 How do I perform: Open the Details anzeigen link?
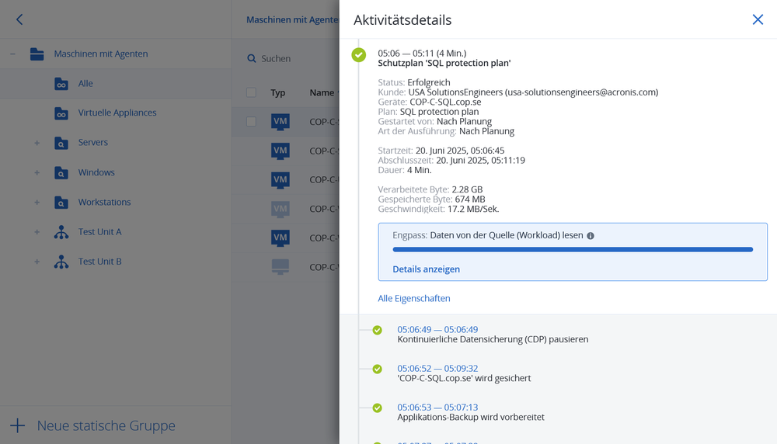pyautogui.click(x=426, y=269)
